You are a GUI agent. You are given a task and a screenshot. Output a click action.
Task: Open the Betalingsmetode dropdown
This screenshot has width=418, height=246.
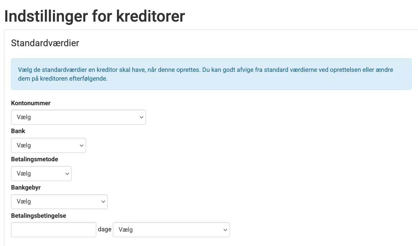coord(41,173)
